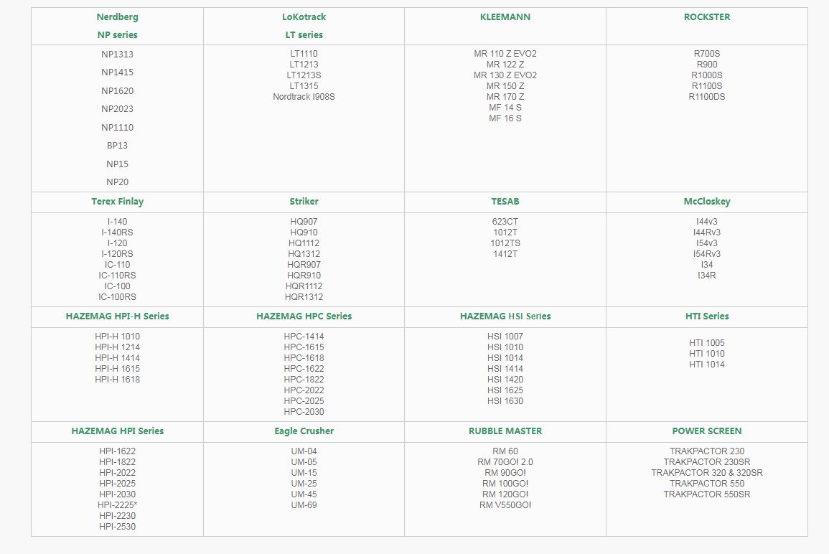Click TRAKPACTOR 320 & 320SR
The image size is (829, 554).
pyautogui.click(x=707, y=473)
